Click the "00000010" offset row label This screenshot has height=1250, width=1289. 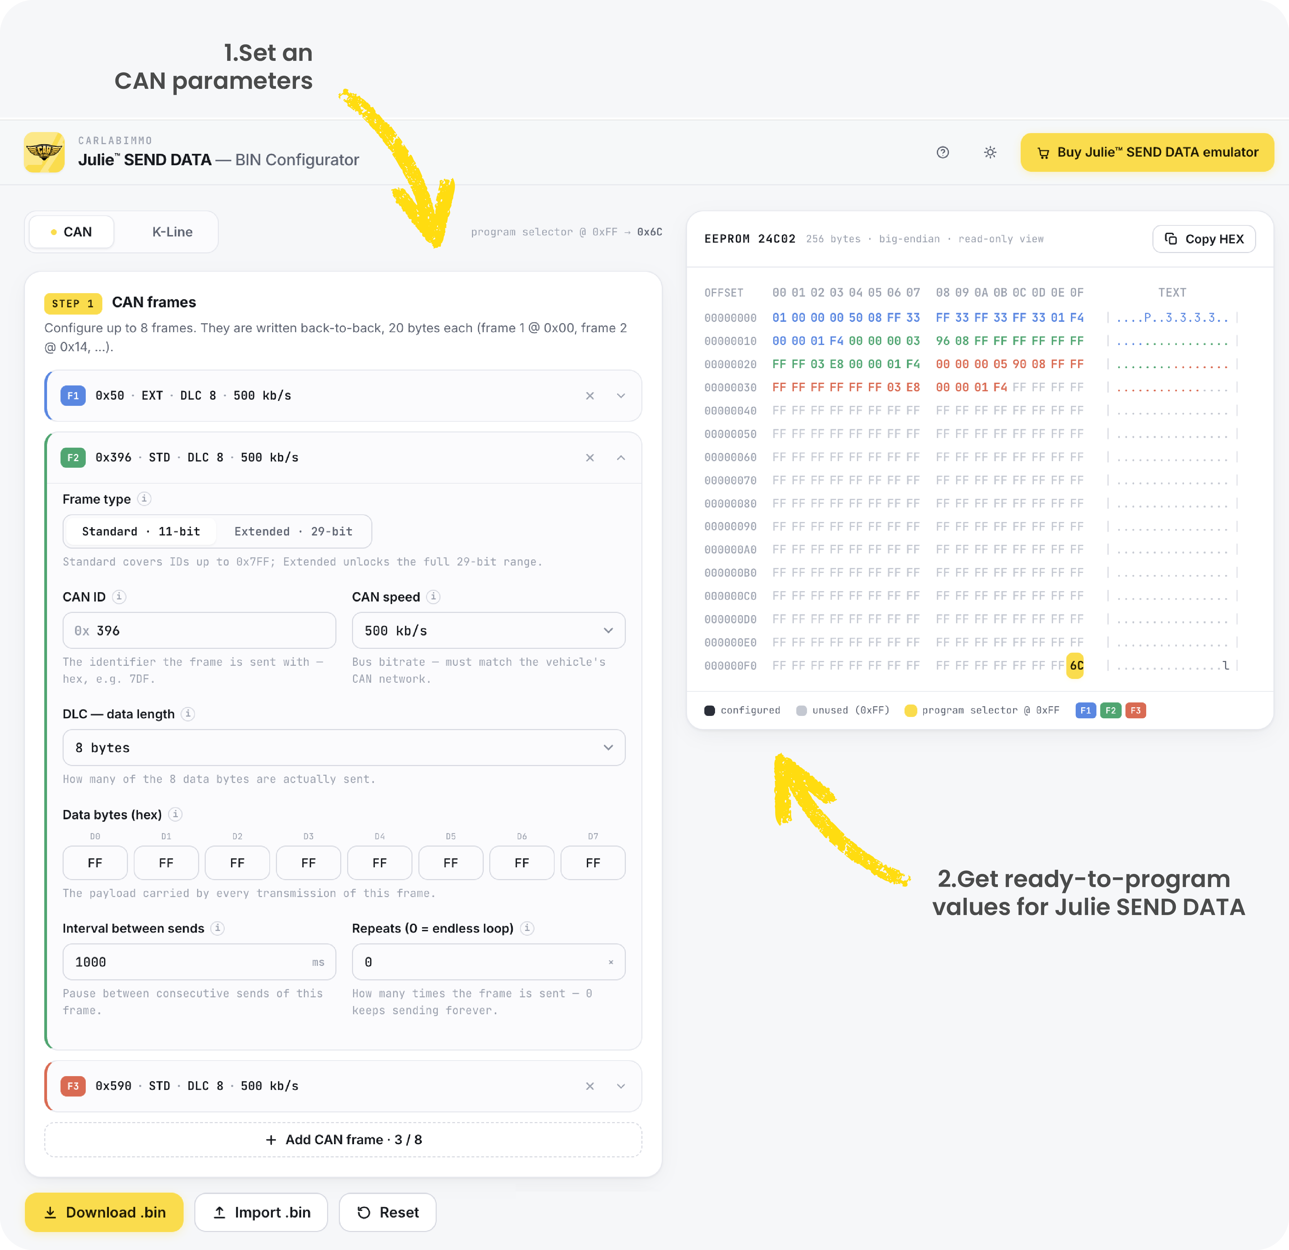point(730,341)
